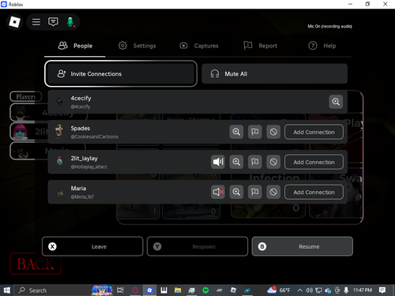Open File Explorer from the taskbar
This screenshot has width=395, height=296.
pyautogui.click(x=178, y=290)
